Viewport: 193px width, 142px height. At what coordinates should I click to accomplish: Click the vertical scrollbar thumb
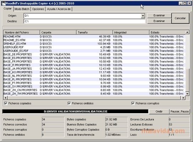pyautogui.click(x=187, y=80)
